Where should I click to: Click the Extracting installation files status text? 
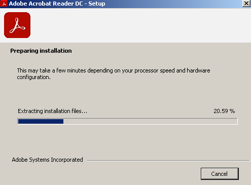(53, 111)
